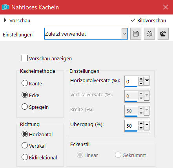The image size is (173, 168).
Task: Select the Kante tiling method
Action: [25, 83]
